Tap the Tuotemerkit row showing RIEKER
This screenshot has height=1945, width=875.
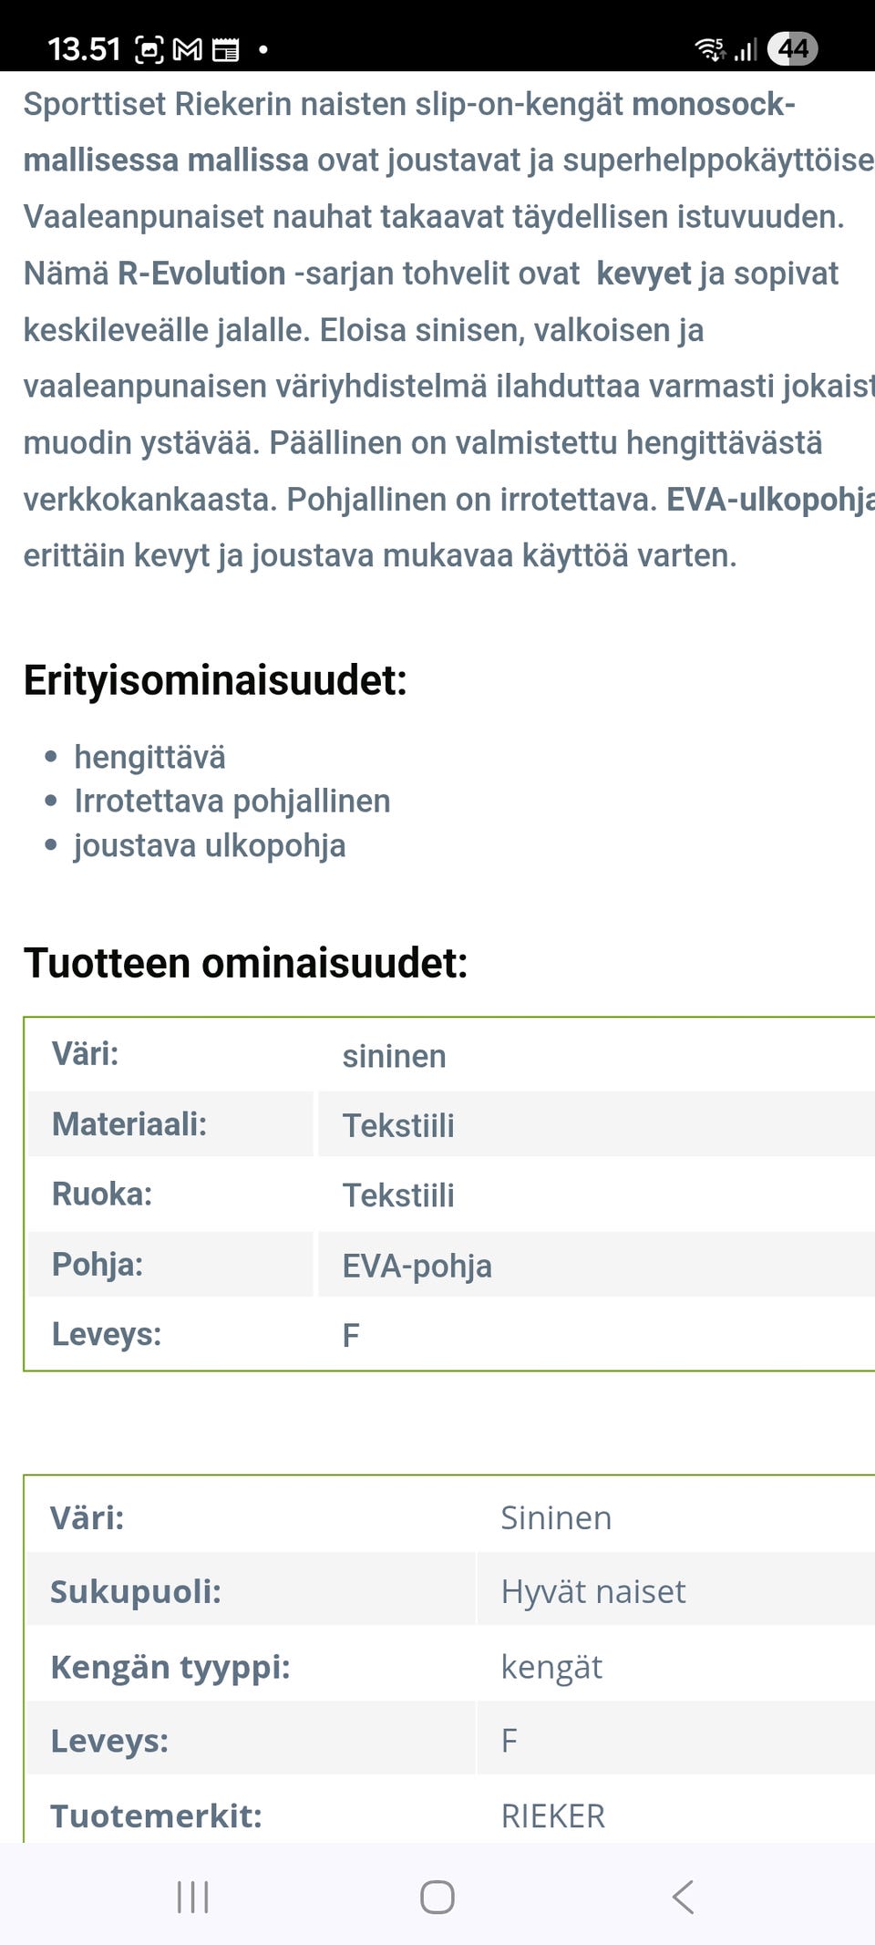pos(365,1816)
